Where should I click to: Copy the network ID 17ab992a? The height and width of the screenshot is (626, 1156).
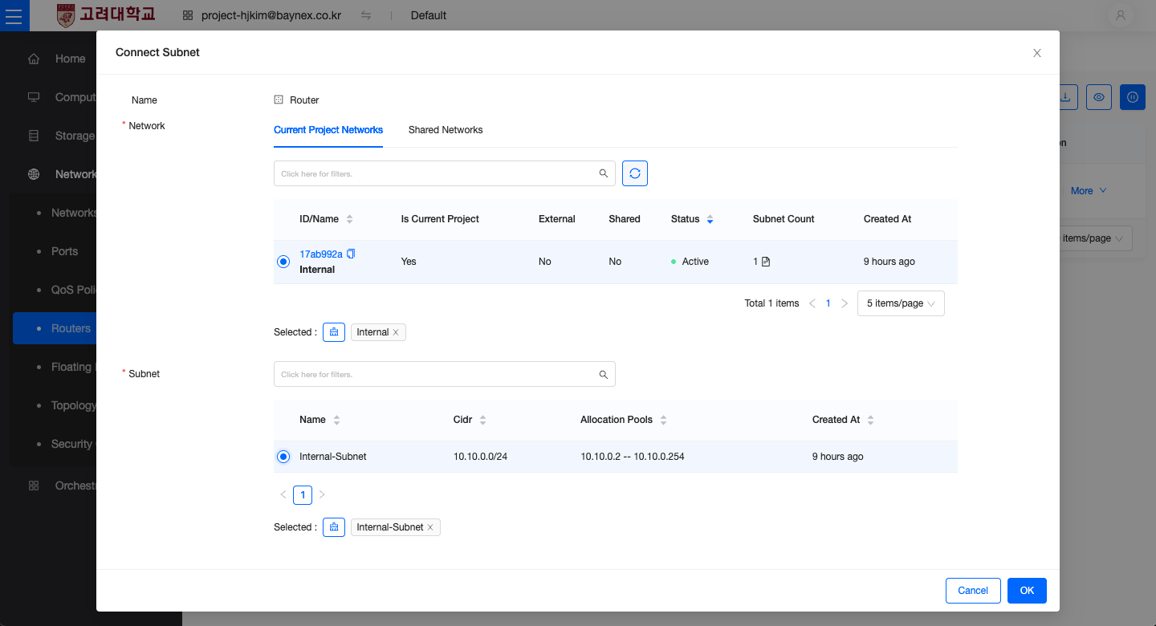[x=351, y=254]
